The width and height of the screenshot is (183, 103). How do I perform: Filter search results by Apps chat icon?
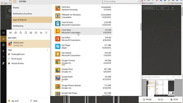(11, 33)
